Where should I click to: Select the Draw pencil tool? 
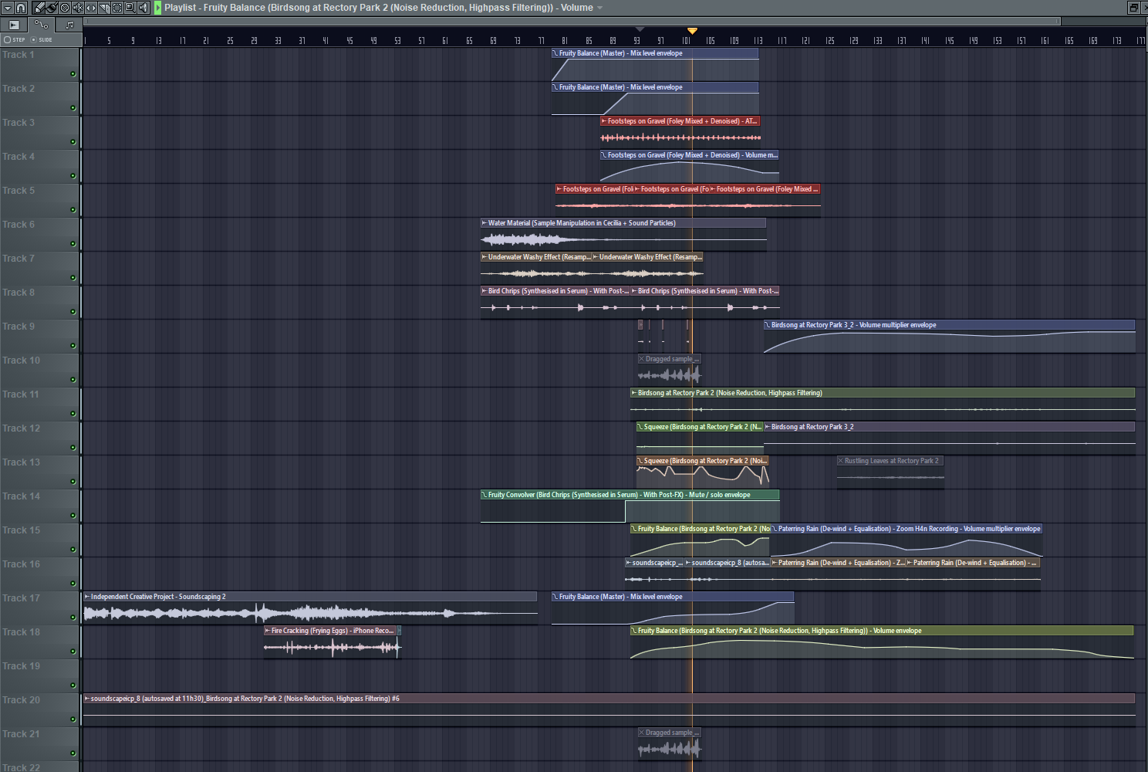pyautogui.click(x=39, y=8)
